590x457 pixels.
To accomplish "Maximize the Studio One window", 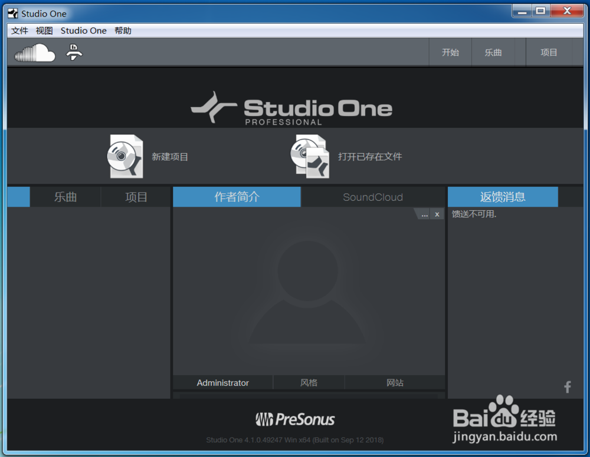I will pos(540,11).
